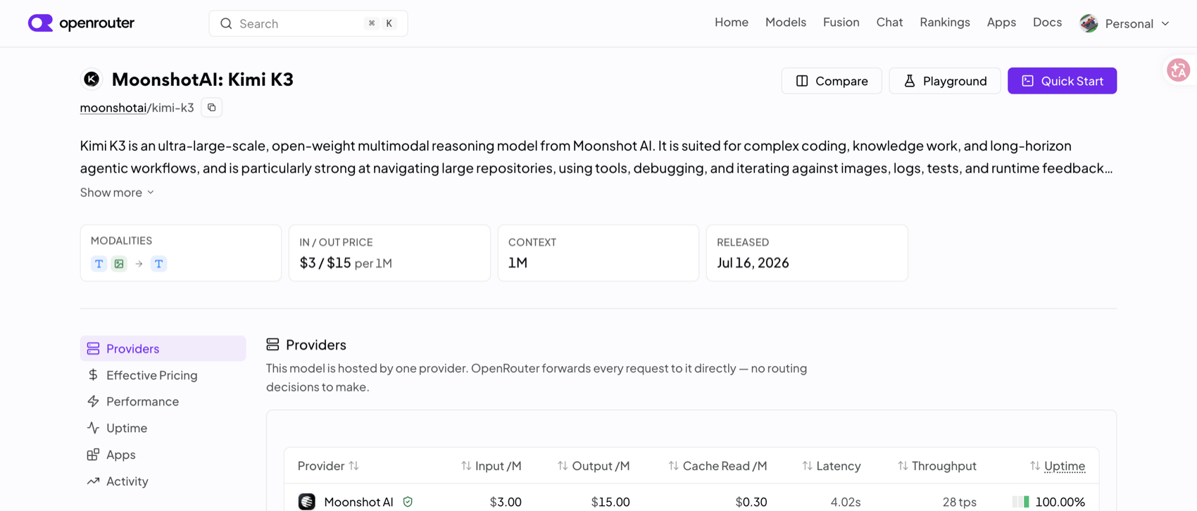
Task: Click the Moonshot AI provider name
Action: (x=358, y=502)
